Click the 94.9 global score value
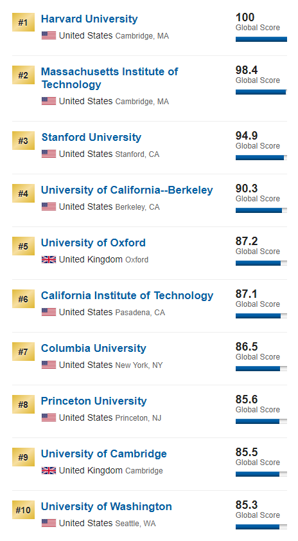This screenshot has height=541, width=298. (x=247, y=136)
